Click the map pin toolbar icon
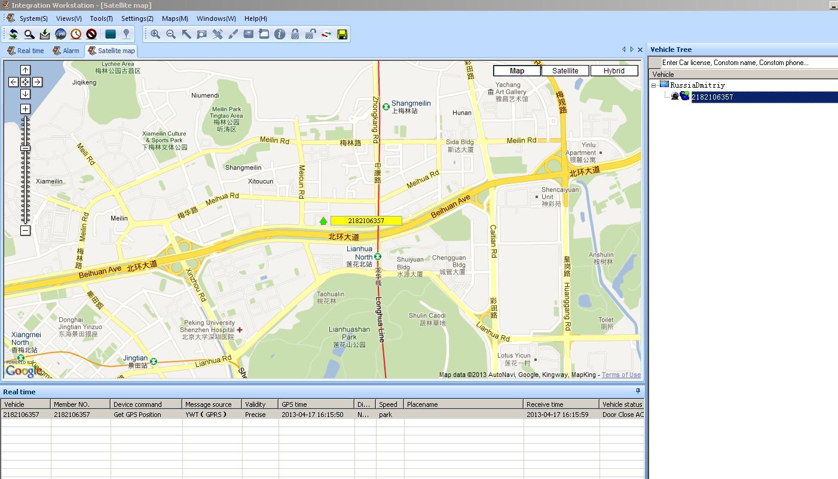 [126, 34]
